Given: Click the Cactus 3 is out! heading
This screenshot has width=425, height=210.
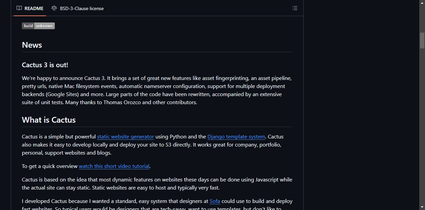Looking at the screenshot, I should (45, 65).
